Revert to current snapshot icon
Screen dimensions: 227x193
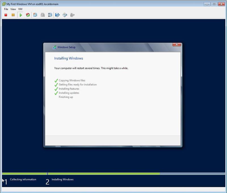pos(43,15)
